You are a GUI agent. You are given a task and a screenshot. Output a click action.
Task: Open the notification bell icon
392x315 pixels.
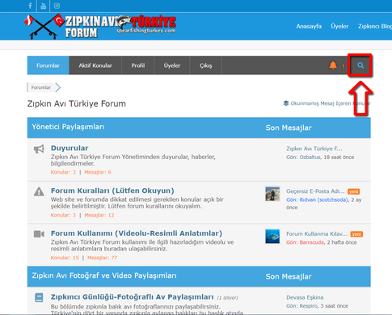(x=333, y=65)
